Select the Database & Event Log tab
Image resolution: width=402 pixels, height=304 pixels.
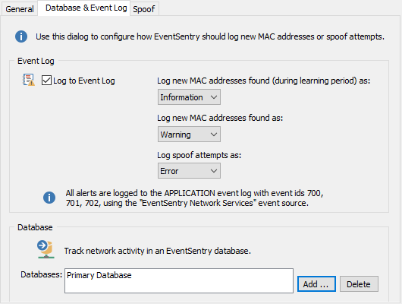click(x=86, y=8)
